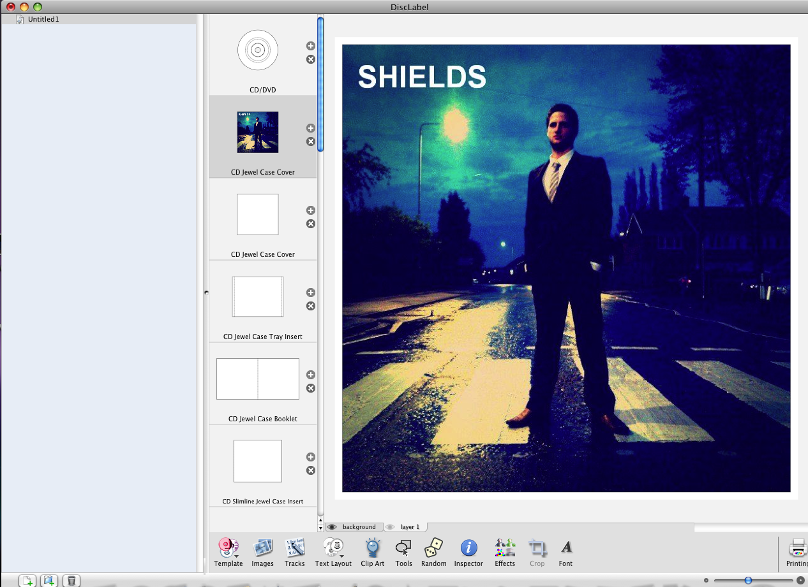This screenshot has width=808, height=587.
Task: Select the CD Slimline Jewel Case Insert thumbnail
Action: pos(258,461)
